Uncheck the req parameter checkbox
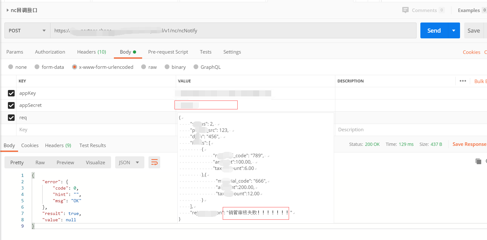 [x=11, y=118]
